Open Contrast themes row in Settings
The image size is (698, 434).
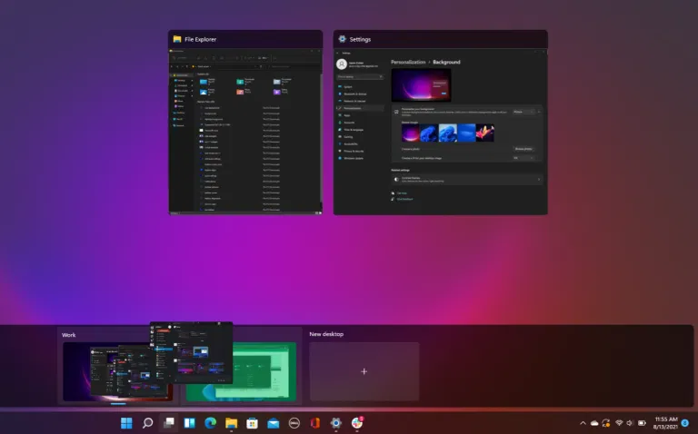467,179
